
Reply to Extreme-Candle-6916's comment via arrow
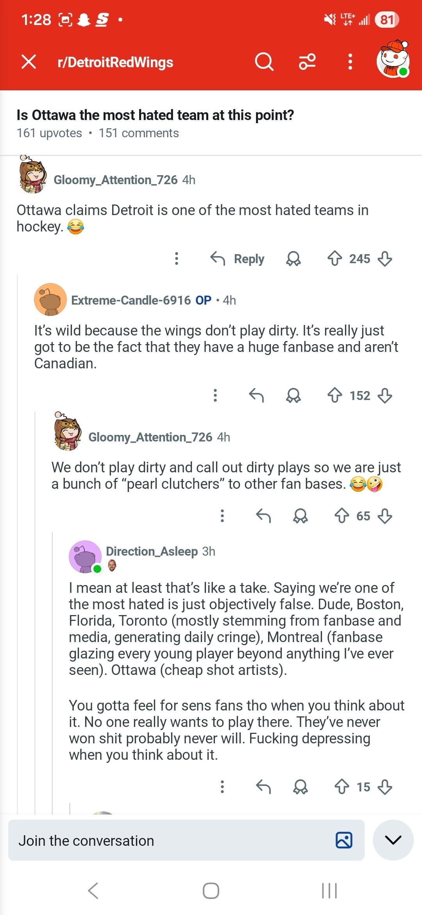click(x=256, y=396)
